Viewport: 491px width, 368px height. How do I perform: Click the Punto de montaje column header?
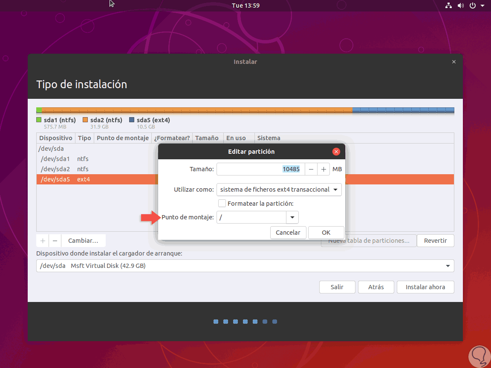[x=123, y=138]
